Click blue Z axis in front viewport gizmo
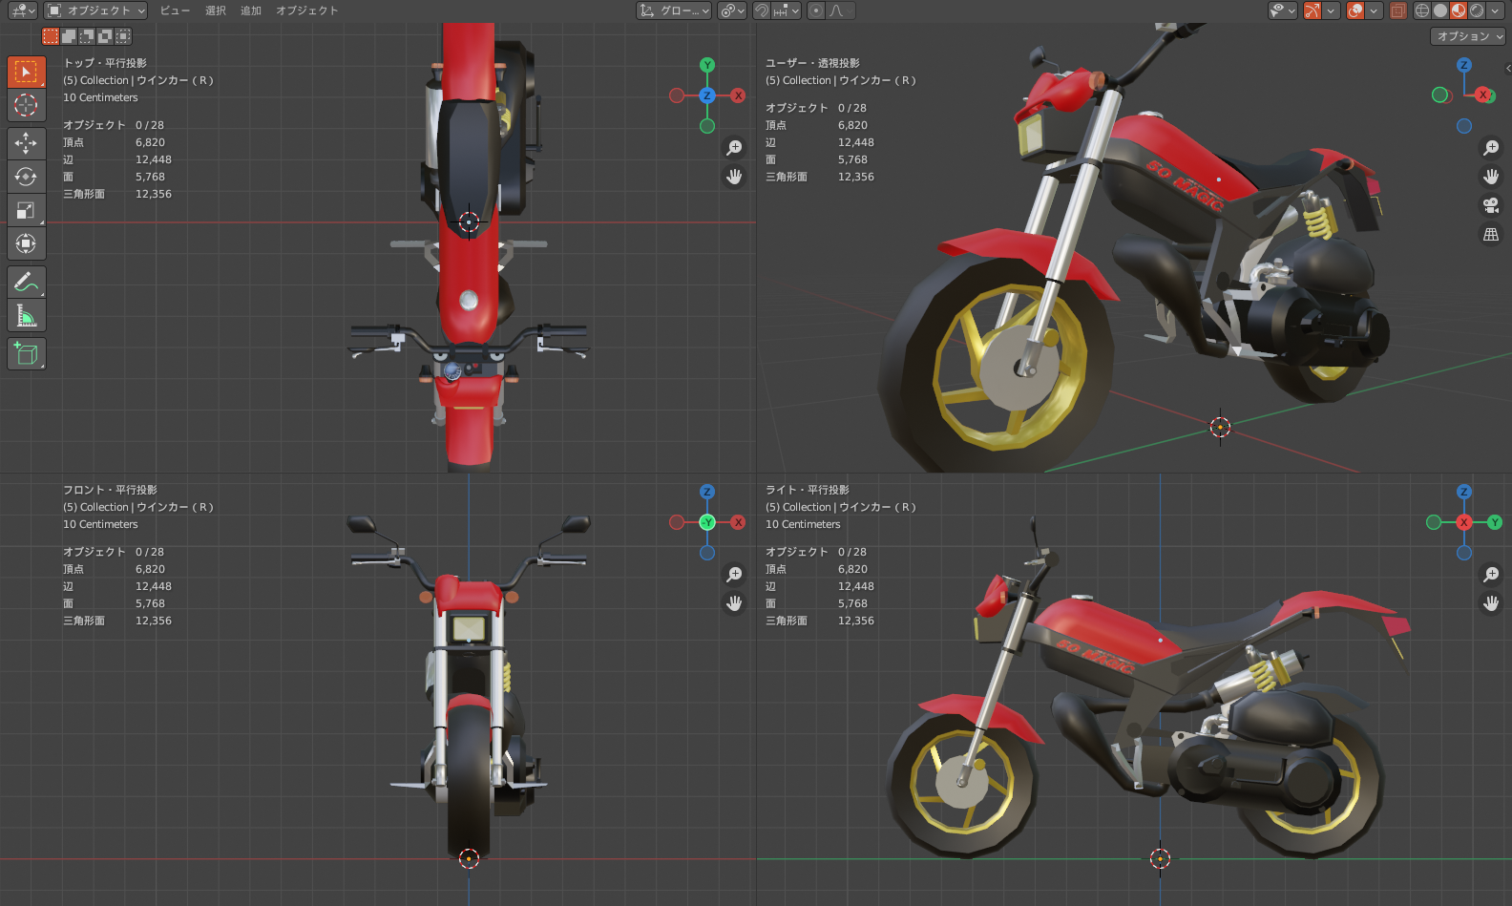 tap(707, 492)
